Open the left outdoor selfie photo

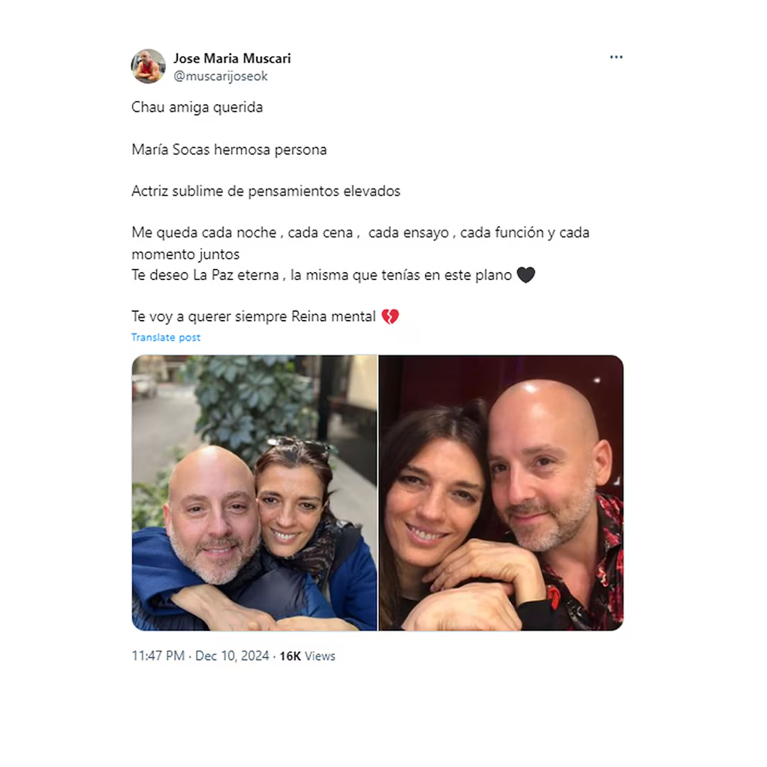254,493
